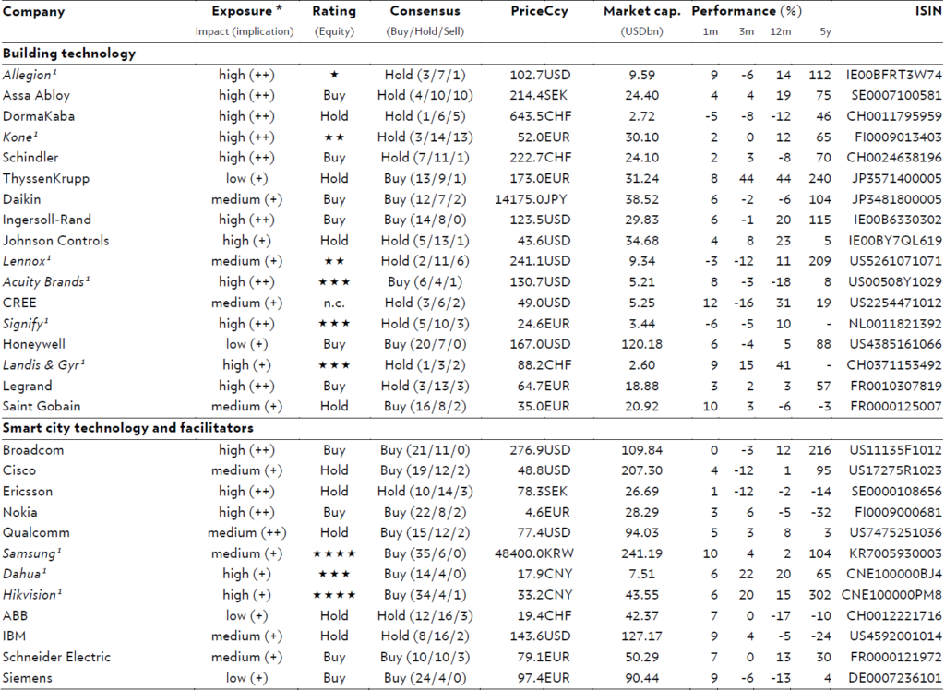Click the price 14175.0JPY
This screenshot has height=690, width=945.
tap(531, 199)
